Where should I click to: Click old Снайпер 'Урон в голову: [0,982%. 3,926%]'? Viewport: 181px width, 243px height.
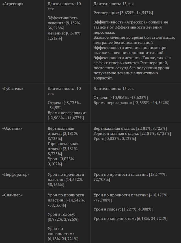(64, 217)
